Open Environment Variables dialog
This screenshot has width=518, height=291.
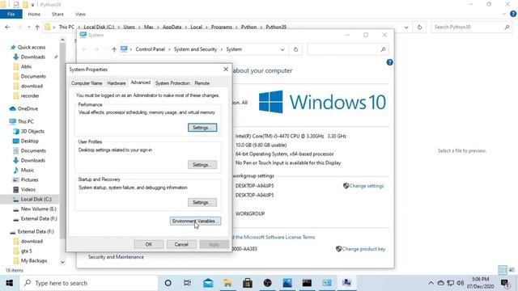point(195,221)
